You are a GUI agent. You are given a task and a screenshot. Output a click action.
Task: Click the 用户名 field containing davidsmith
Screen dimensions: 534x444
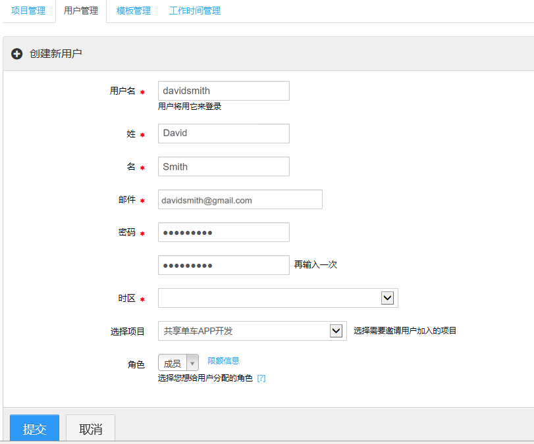(223, 91)
